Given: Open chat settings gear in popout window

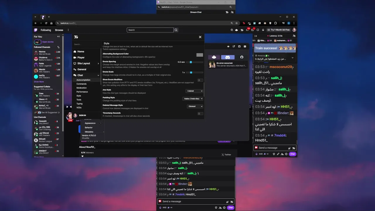Looking at the screenshot, I should (224, 207).
